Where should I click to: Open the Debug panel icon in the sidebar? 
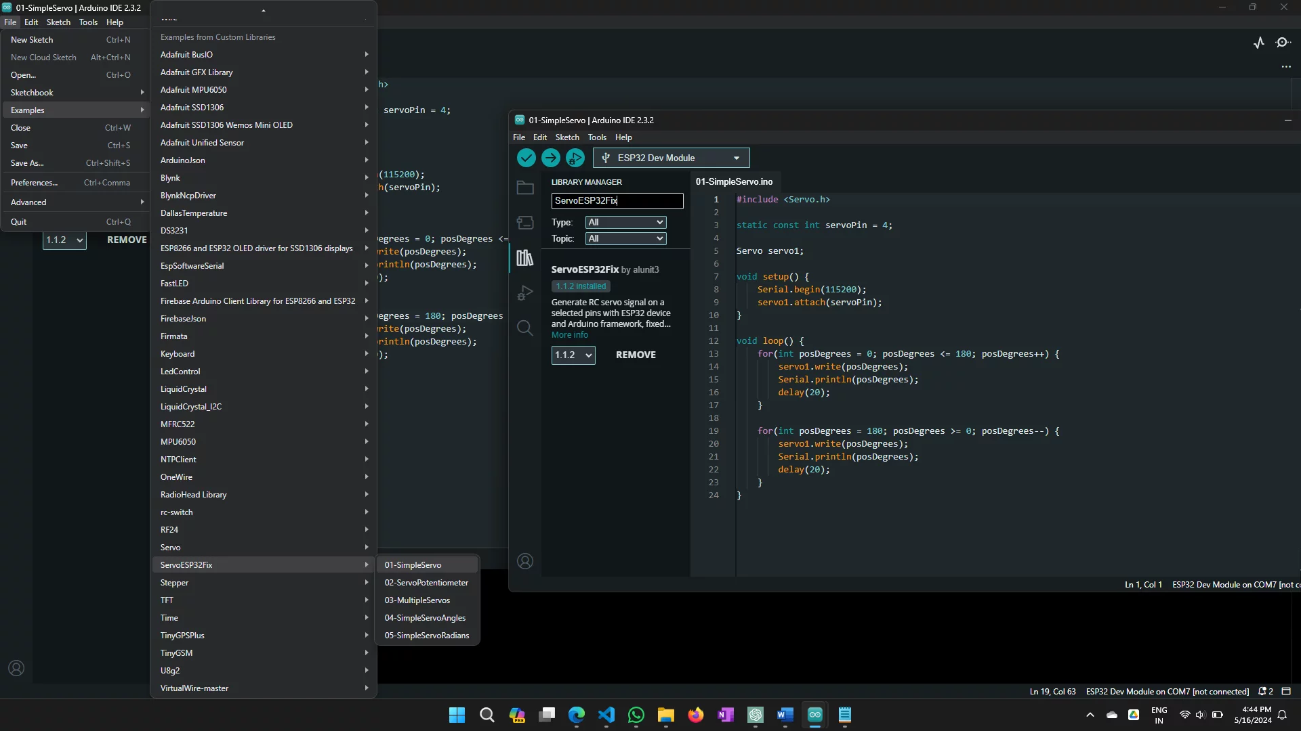pyautogui.click(x=525, y=293)
